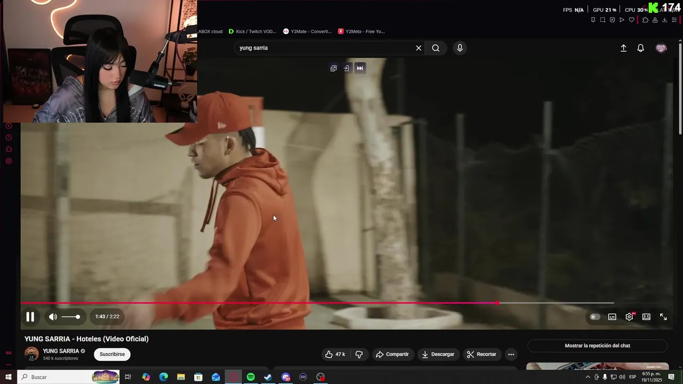Viewport: 683px width, 384px height.
Task: Open the three-dots more actions menu
Action: click(511, 354)
